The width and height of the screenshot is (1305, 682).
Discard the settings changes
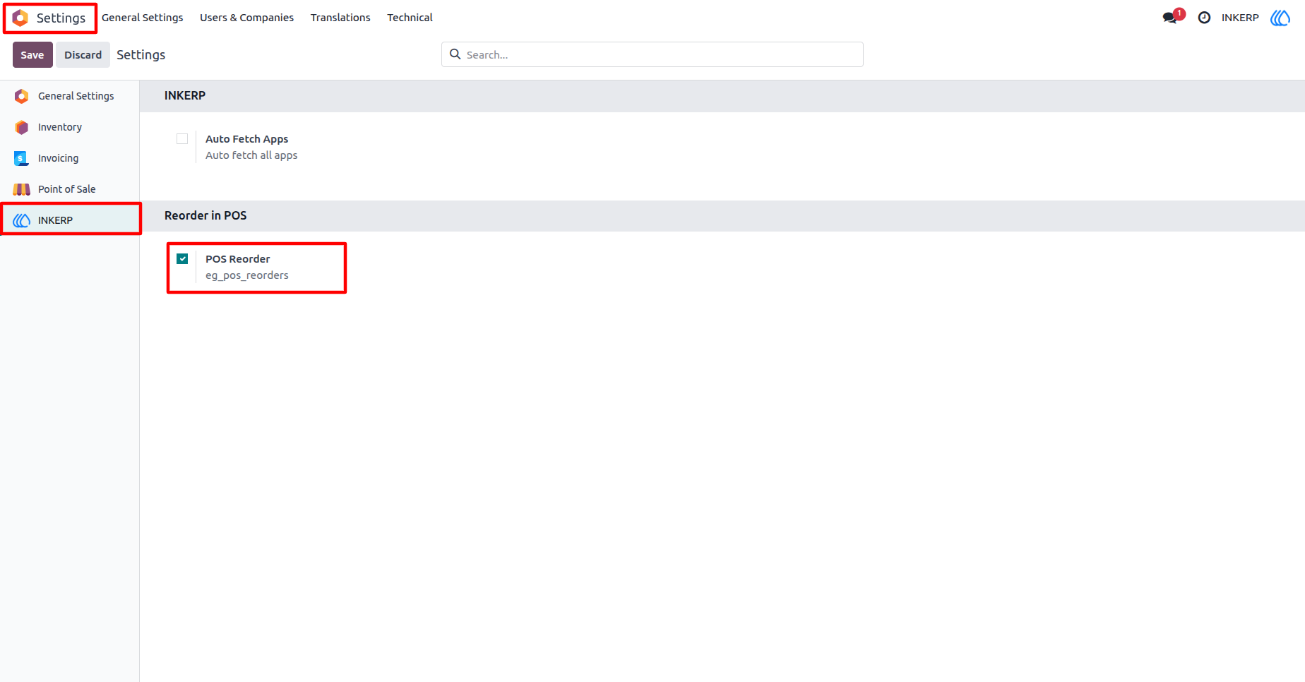(83, 54)
